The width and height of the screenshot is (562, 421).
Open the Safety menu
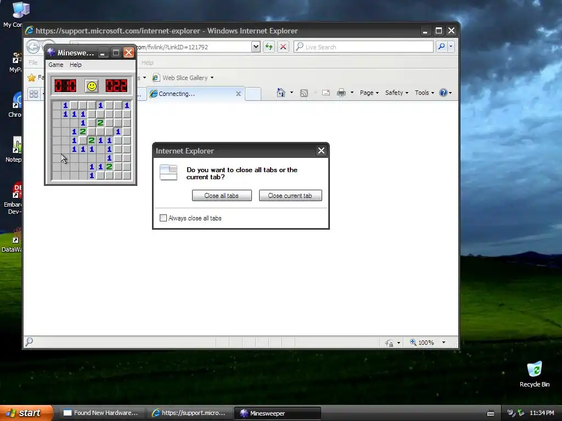tap(396, 93)
